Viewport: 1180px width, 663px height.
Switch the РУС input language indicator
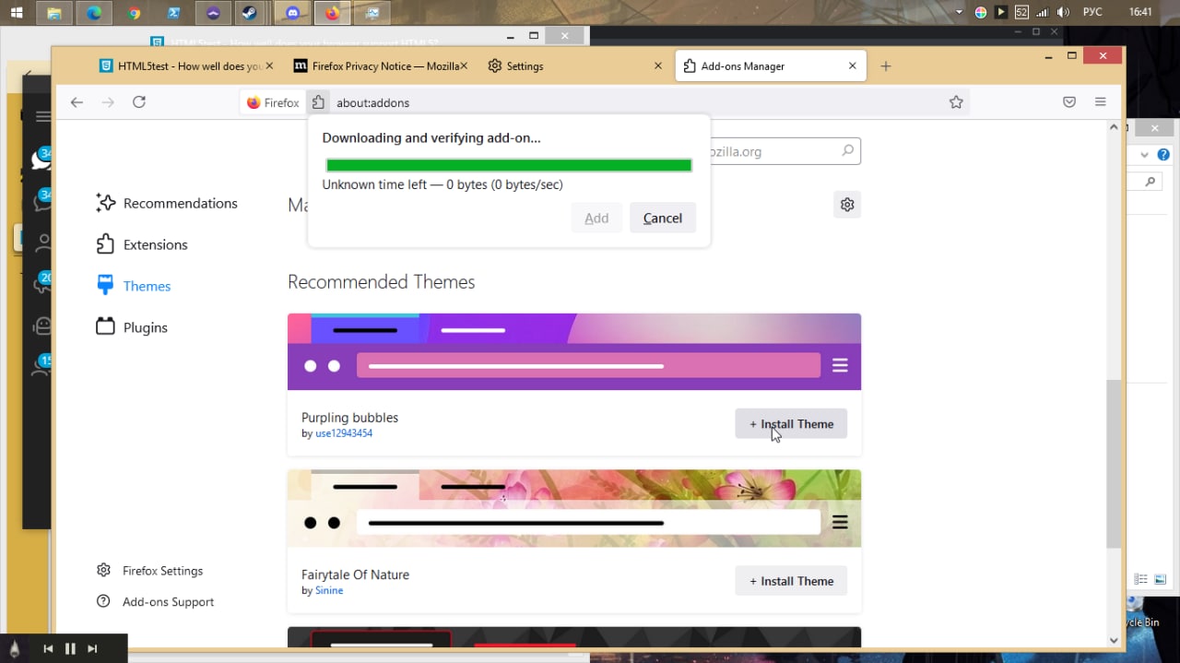pos(1092,13)
